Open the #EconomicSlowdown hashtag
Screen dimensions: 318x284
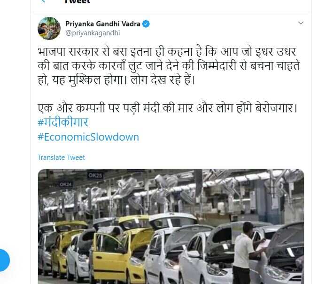click(88, 137)
